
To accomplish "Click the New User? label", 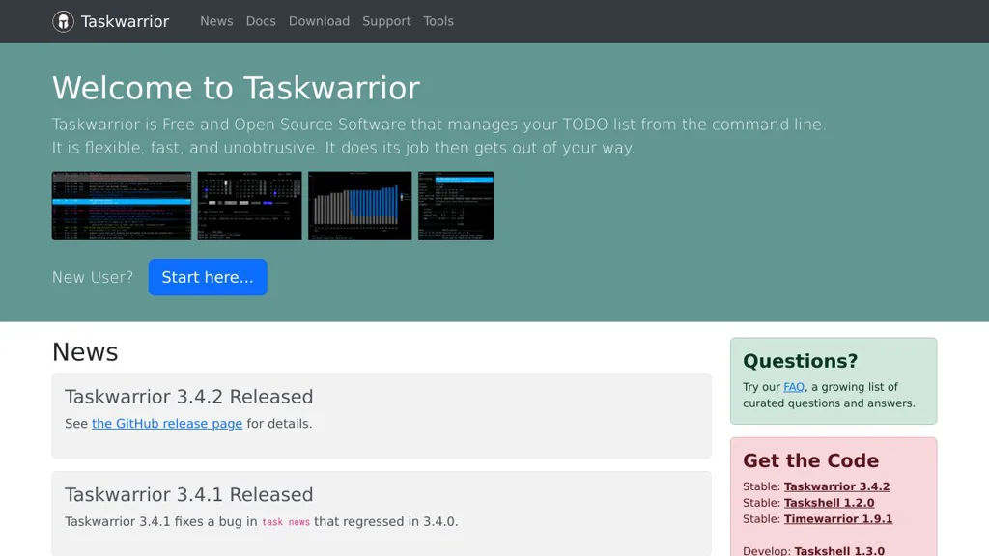I will pyautogui.click(x=93, y=277).
